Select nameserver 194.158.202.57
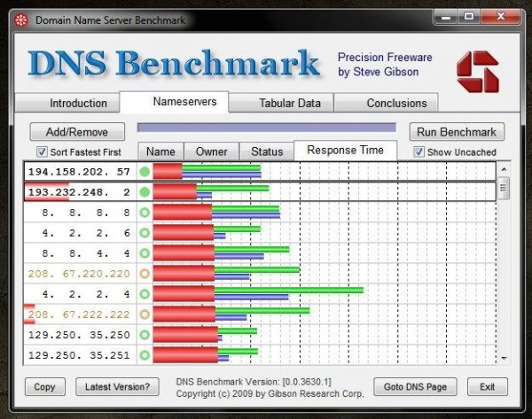The height and width of the screenshot is (419, 532). pos(80,172)
